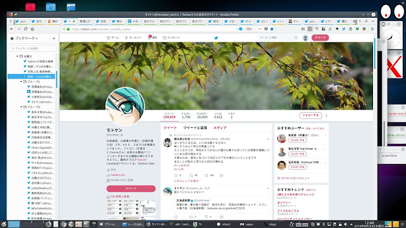Open the ダイアリー trend

(x=284, y=203)
